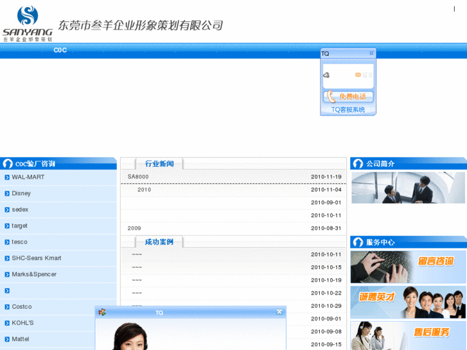The height and width of the screenshot is (350, 467).
Task: Select the news row dated 2010-10-11 under 行业新闻
Action: (x=234, y=215)
